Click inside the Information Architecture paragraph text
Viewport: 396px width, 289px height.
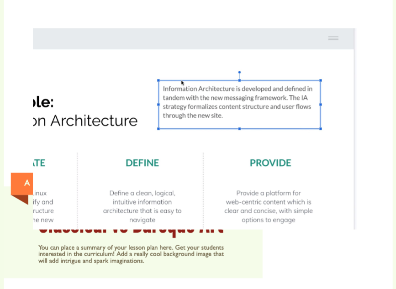coord(237,102)
